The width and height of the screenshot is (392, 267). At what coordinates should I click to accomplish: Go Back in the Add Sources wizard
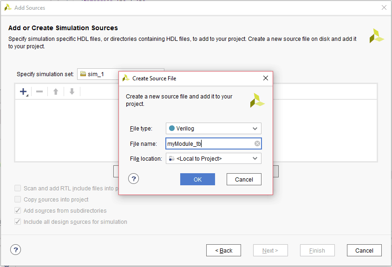click(223, 250)
